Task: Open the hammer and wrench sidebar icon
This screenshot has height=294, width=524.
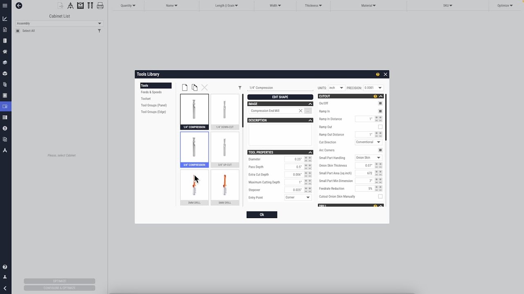Action: [x=5, y=52]
